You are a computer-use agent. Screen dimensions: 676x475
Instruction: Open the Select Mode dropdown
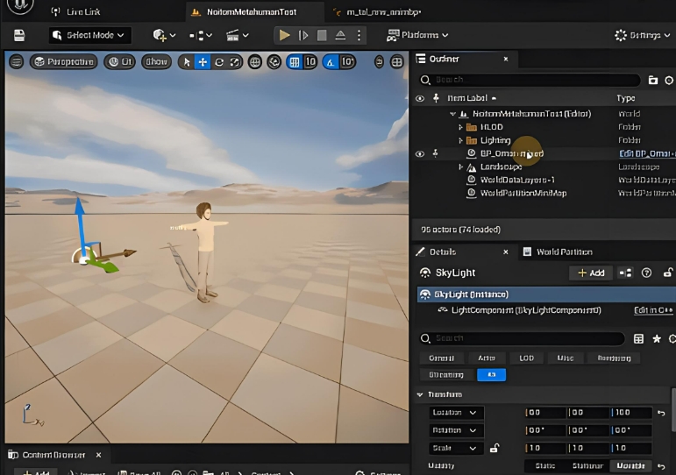point(89,35)
